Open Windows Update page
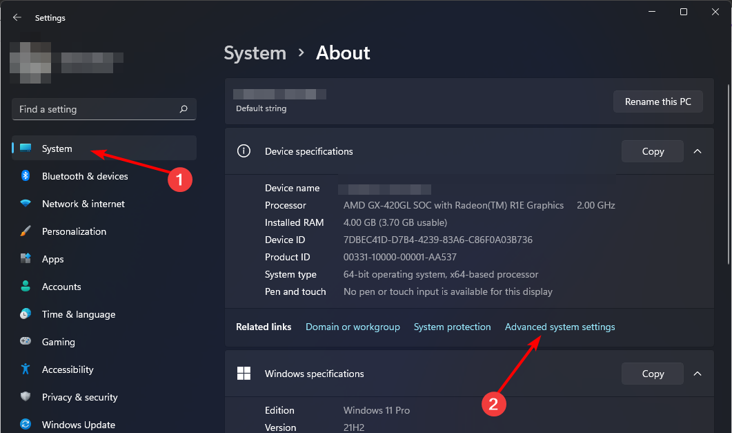This screenshot has width=732, height=433. click(104, 424)
